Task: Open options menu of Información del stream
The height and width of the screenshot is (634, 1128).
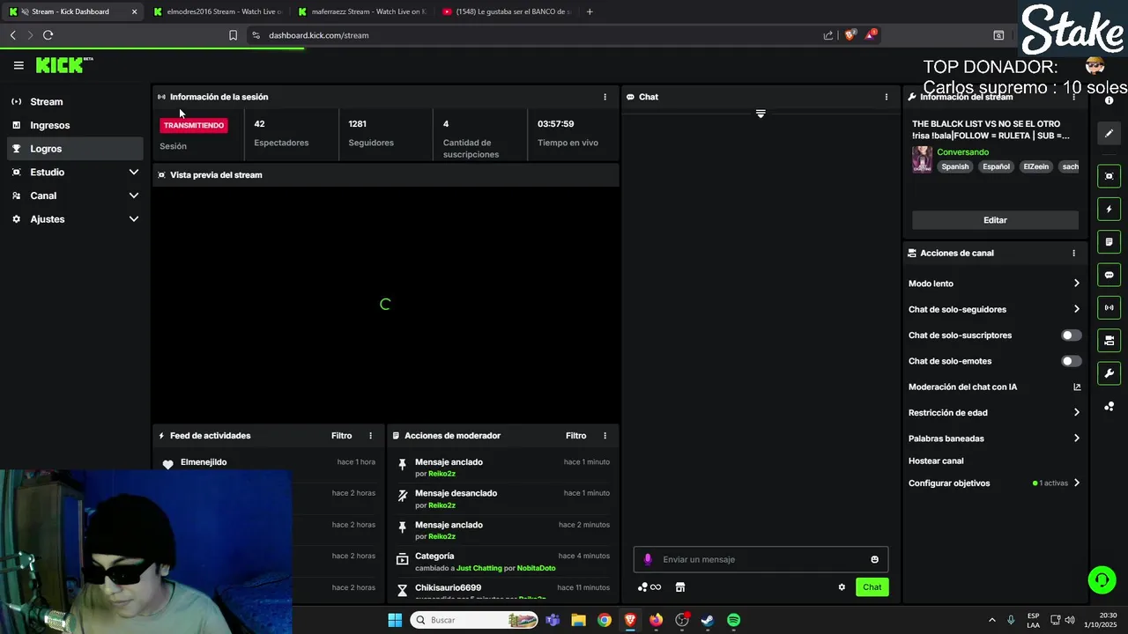Action: coord(1073,97)
